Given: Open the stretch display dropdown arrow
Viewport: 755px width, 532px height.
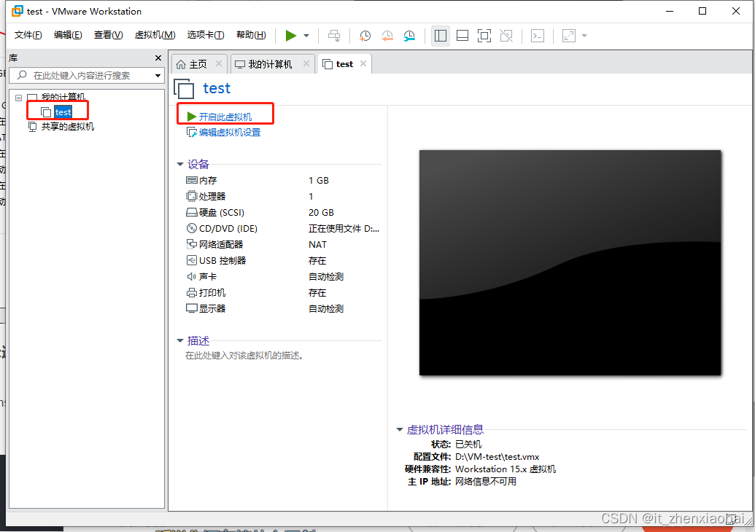Looking at the screenshot, I should pos(584,36).
